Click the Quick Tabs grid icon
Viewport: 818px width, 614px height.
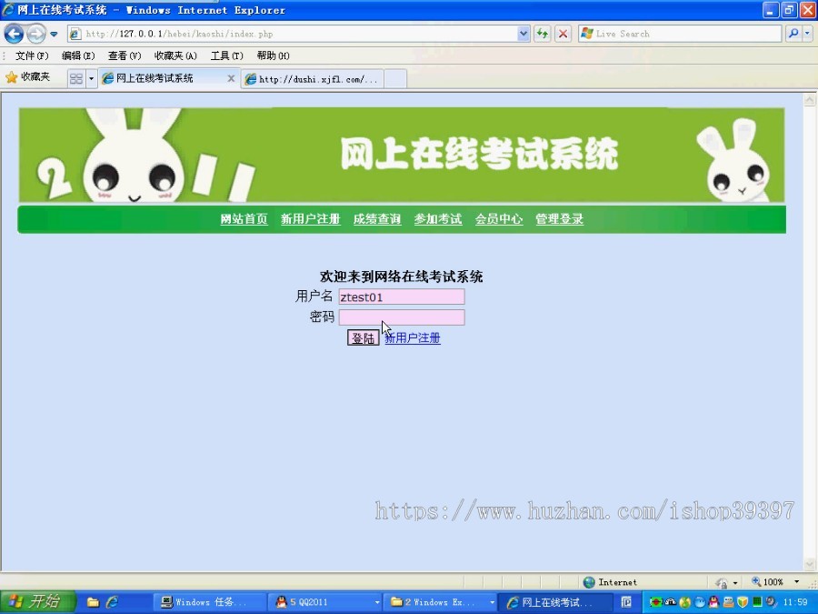[x=76, y=79]
